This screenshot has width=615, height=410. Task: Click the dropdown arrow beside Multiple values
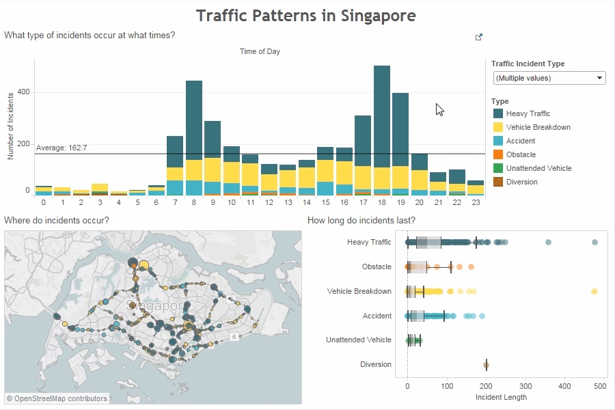pyautogui.click(x=600, y=78)
